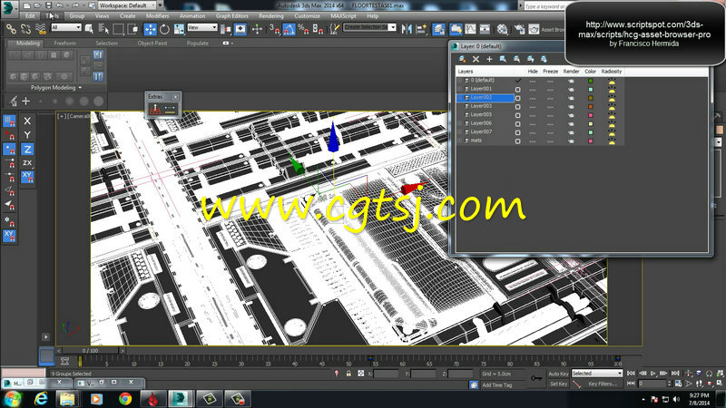
Task: Open the Edit menu
Action: (x=30, y=15)
